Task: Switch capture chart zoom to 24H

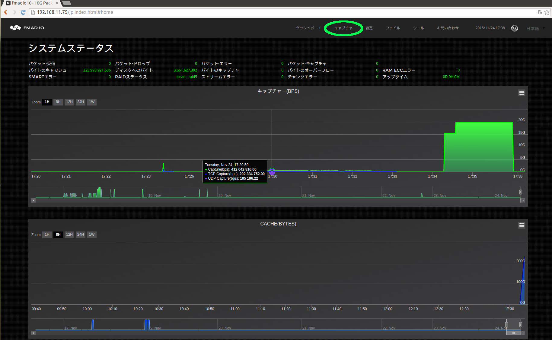Action: (x=80, y=102)
